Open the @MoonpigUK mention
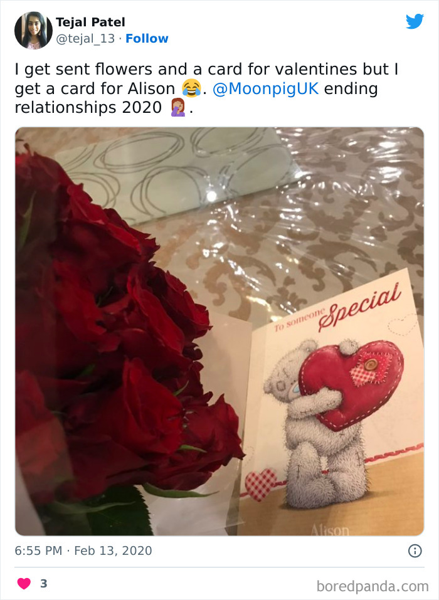439x600 pixels. click(x=265, y=88)
